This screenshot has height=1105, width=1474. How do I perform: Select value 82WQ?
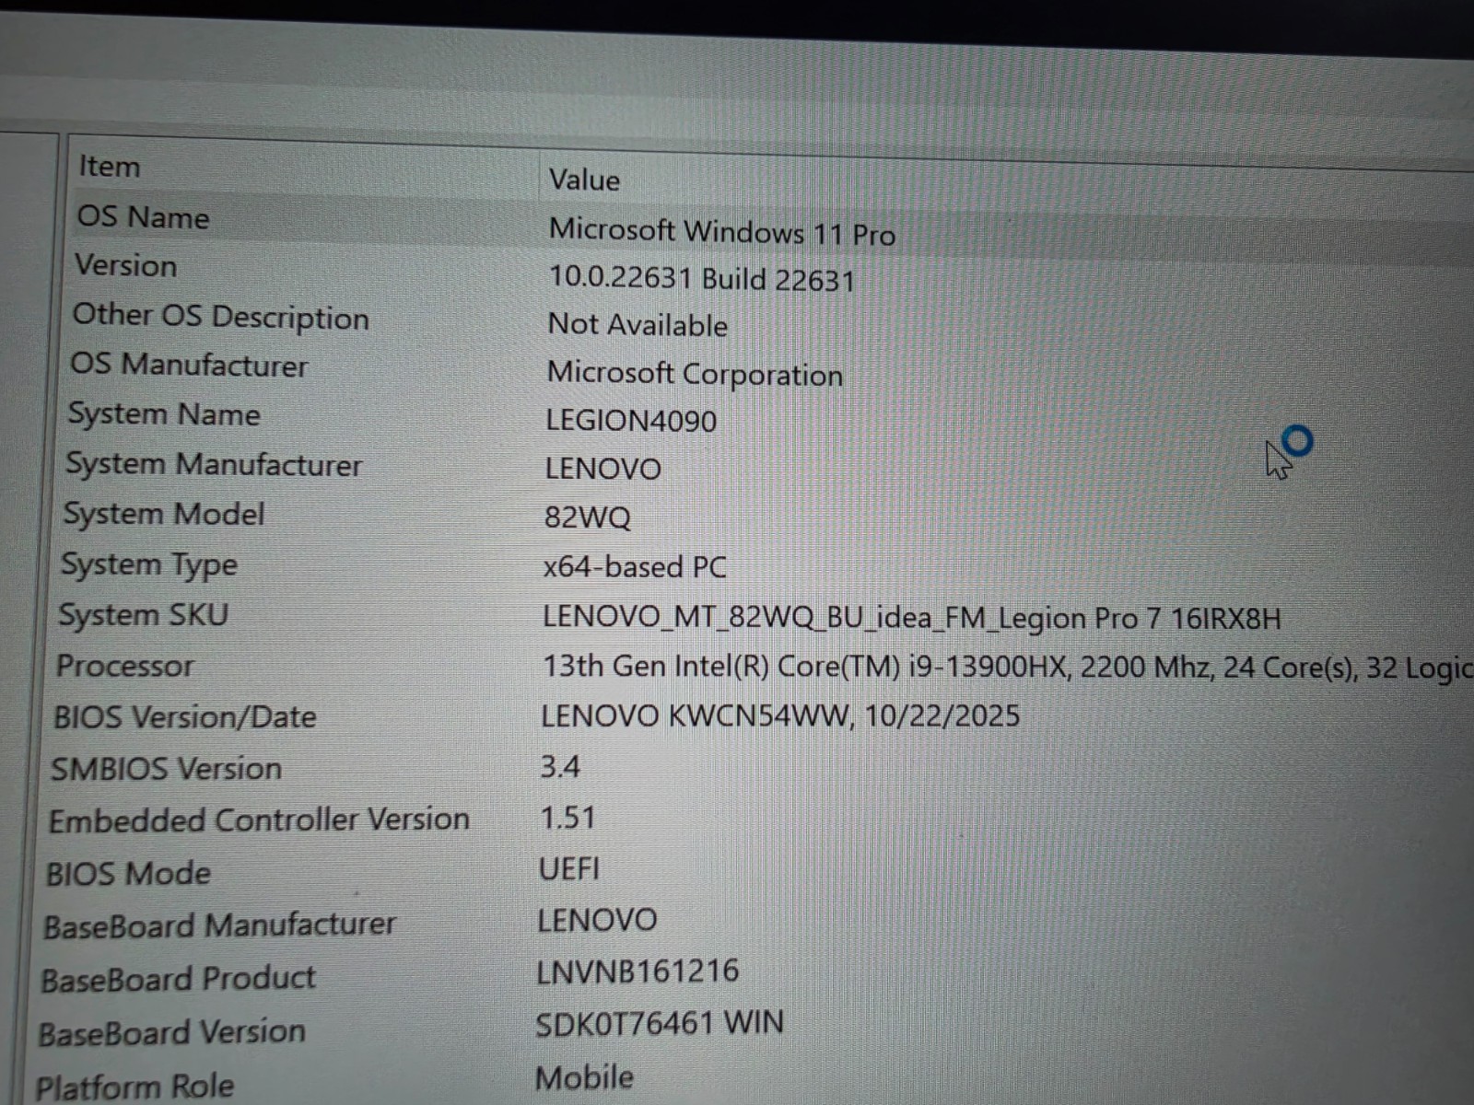coord(587,518)
